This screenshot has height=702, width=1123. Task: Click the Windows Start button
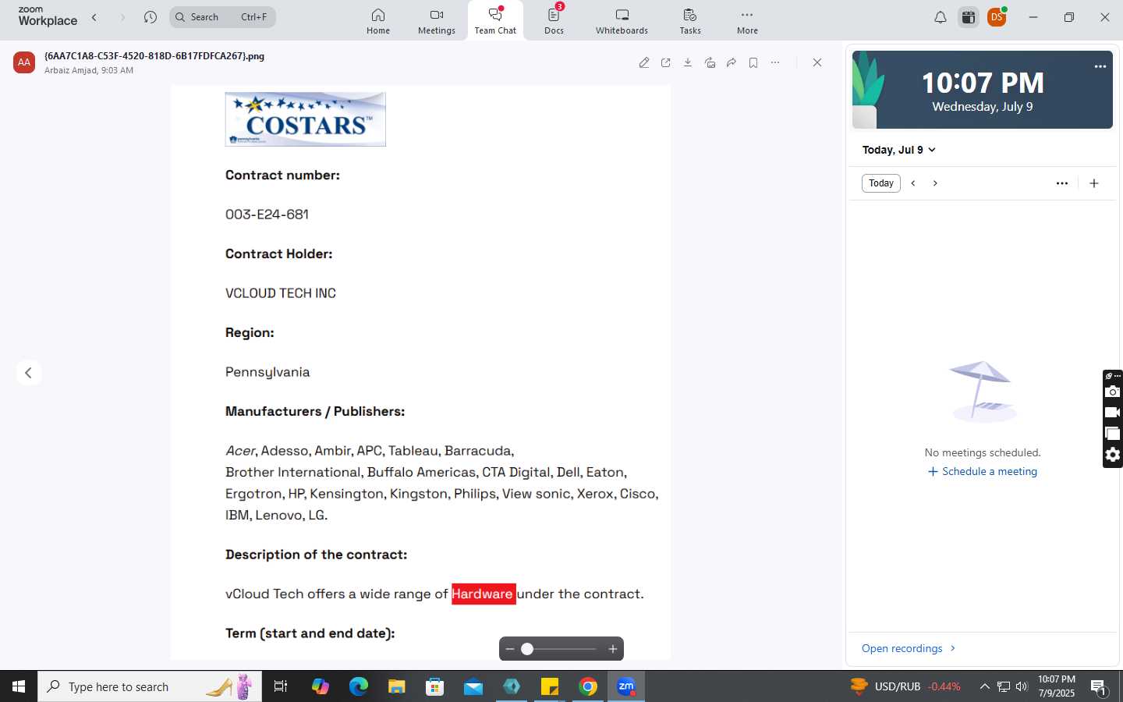point(19,686)
